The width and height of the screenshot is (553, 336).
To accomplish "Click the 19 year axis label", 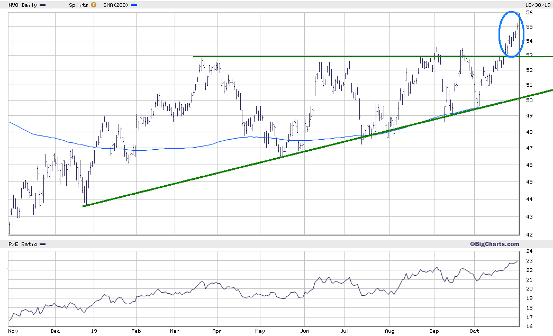I will tap(94, 331).
